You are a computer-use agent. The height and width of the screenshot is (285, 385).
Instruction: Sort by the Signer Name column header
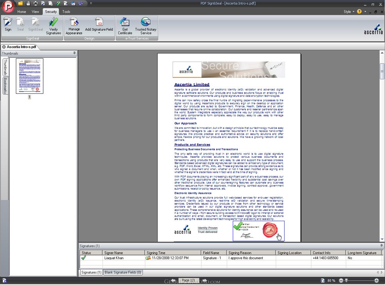click(x=124, y=253)
